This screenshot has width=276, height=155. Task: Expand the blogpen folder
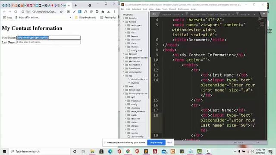click(x=124, y=54)
